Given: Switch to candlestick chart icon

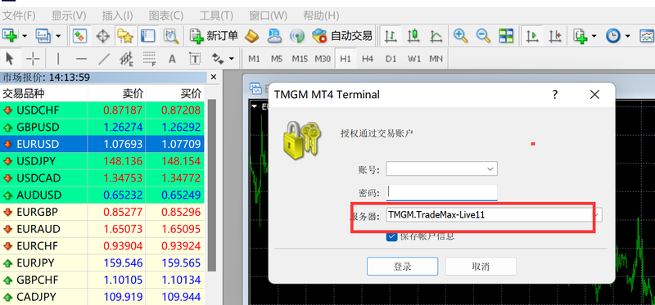Looking at the screenshot, I should (413, 36).
